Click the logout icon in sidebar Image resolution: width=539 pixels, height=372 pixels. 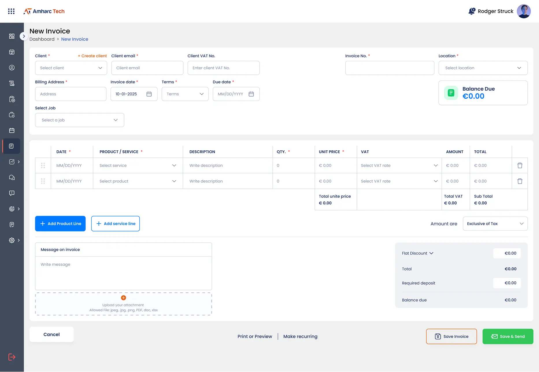12,357
